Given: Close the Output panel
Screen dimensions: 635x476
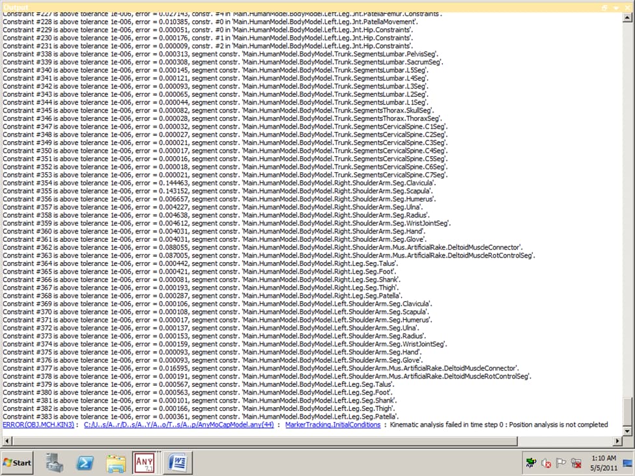Looking at the screenshot, I should (627, 7).
